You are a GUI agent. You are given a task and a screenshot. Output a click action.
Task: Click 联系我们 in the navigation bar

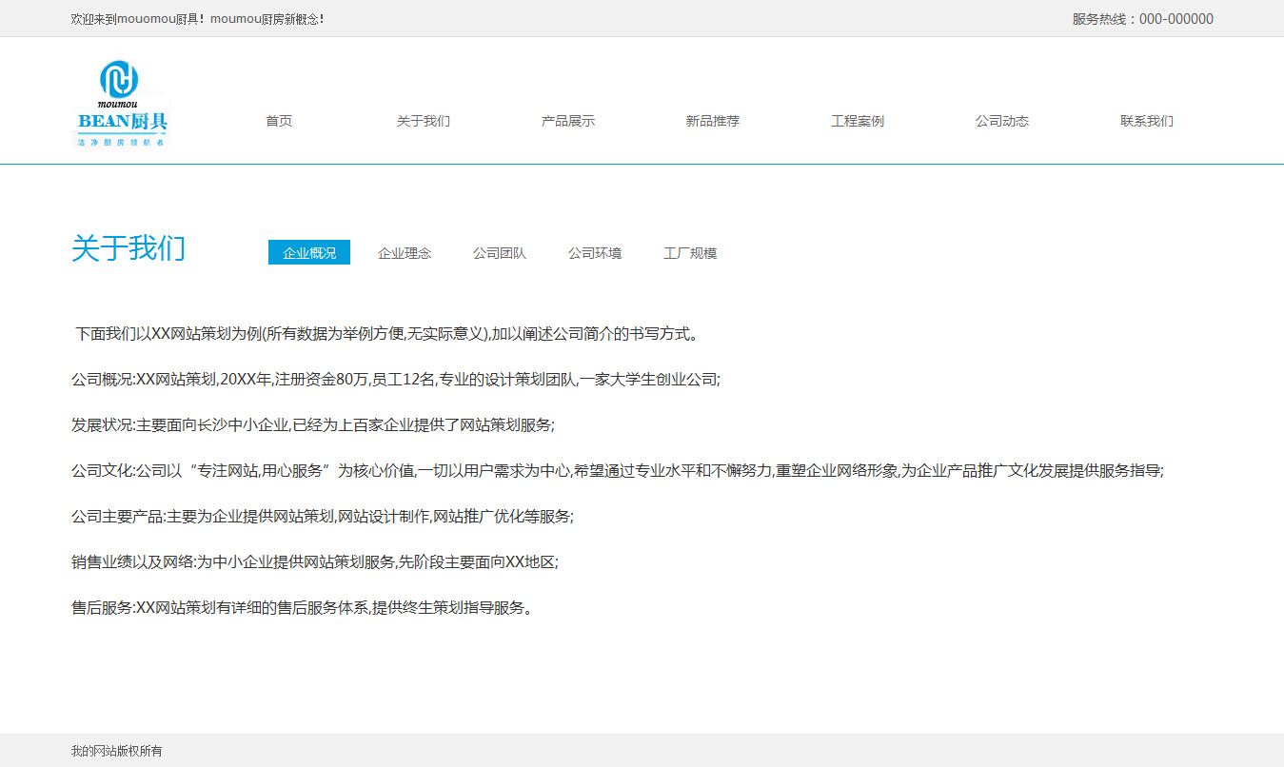pos(1147,121)
